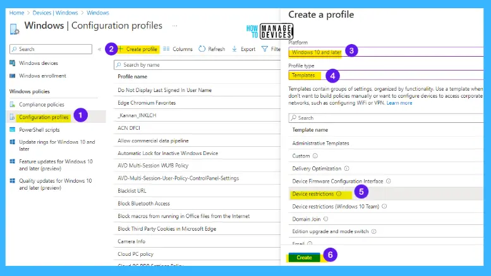Screen dimensions: 491x276
Task: Open the Windows breadcrumb link
Action: 98,13
